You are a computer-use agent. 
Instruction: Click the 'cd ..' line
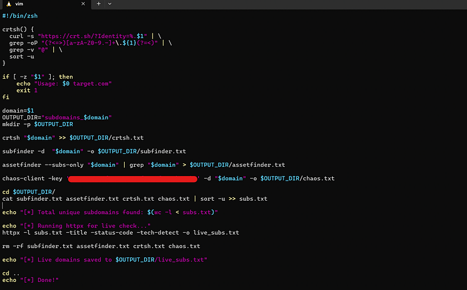click(x=11, y=273)
